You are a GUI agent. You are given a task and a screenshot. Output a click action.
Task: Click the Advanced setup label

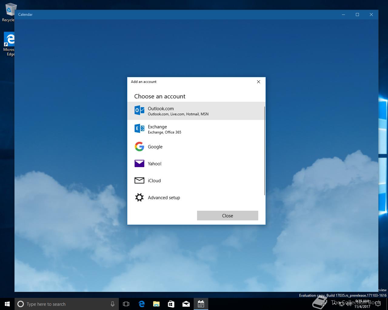pyautogui.click(x=164, y=198)
